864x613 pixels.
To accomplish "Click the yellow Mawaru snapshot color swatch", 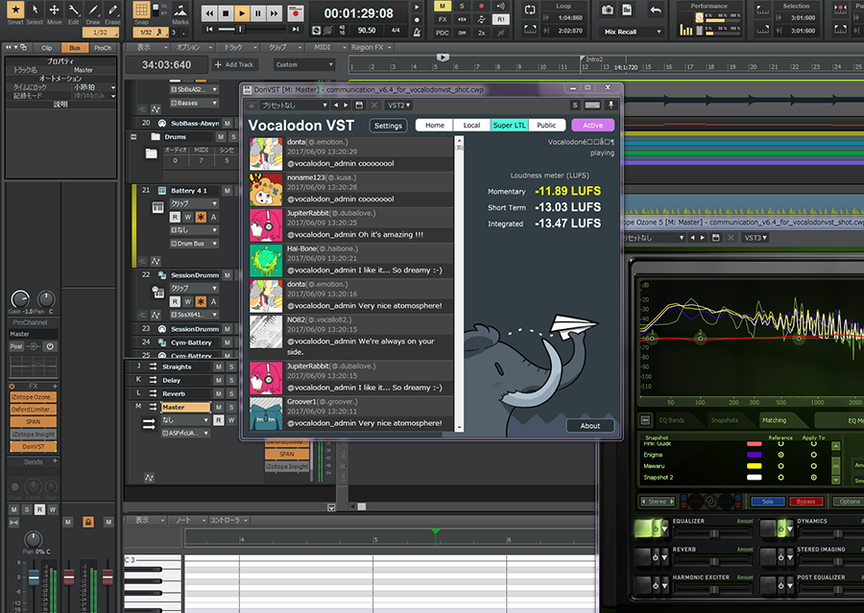I will (x=754, y=466).
